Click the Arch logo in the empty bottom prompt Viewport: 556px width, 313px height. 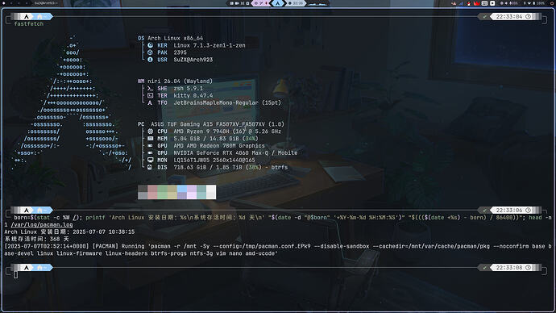pyautogui.click(x=27, y=268)
